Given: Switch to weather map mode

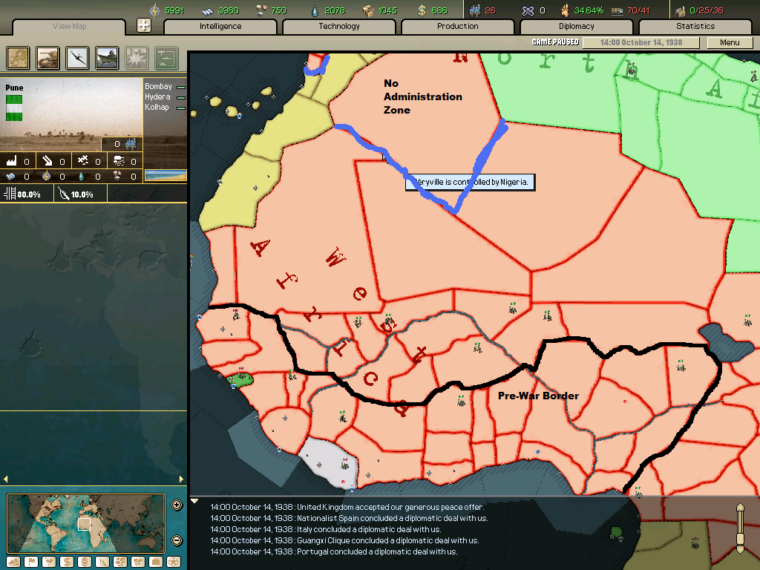Looking at the screenshot, I should (49, 562).
